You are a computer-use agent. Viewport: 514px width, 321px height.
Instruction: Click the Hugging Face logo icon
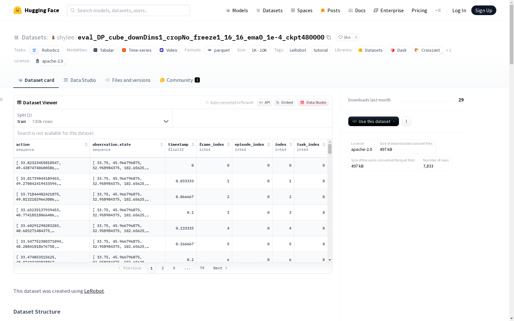[x=18, y=10]
